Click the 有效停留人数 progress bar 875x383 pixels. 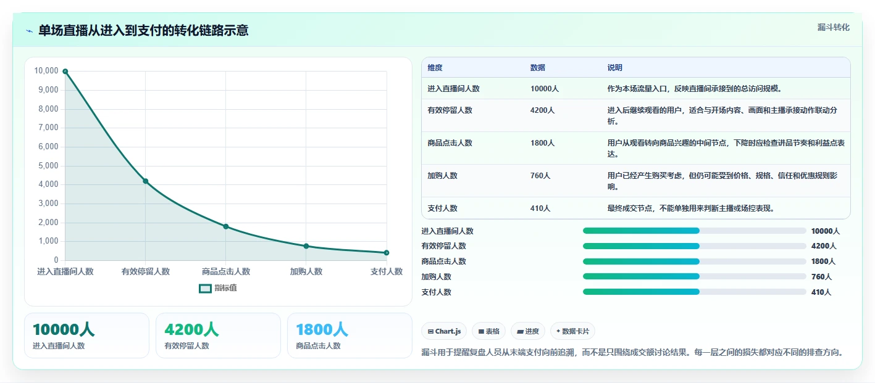point(695,246)
